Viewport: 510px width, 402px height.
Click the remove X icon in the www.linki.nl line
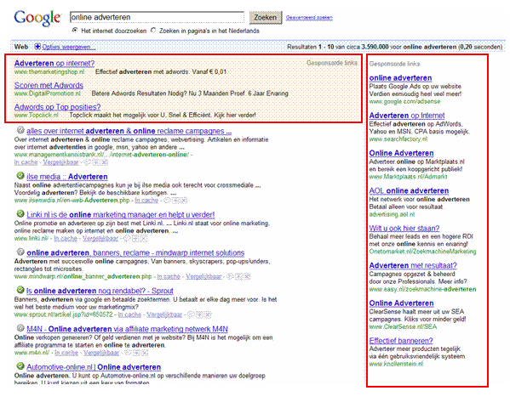tap(144, 239)
